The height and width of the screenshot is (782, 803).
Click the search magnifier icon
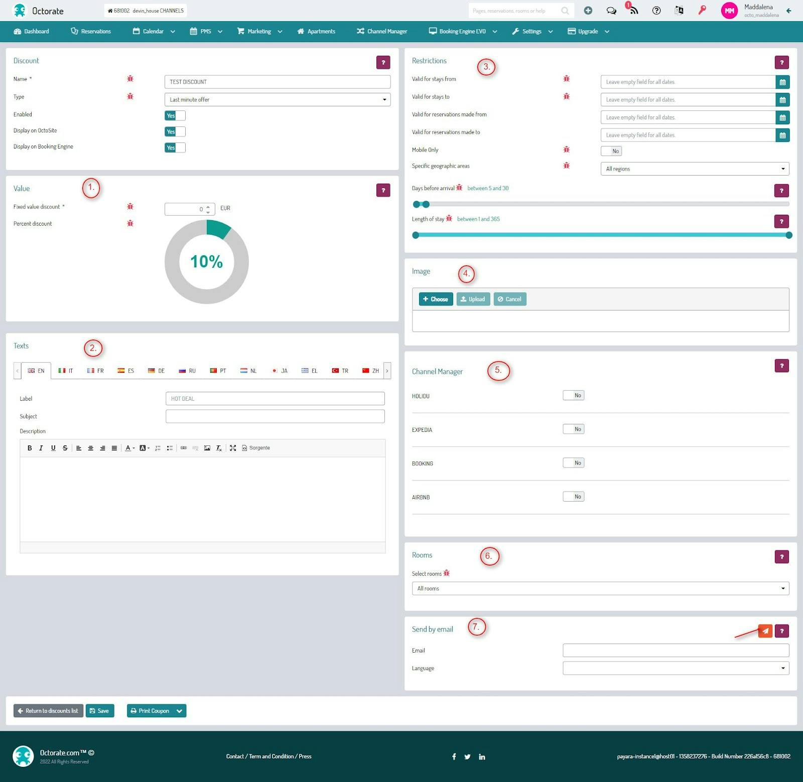pos(565,11)
